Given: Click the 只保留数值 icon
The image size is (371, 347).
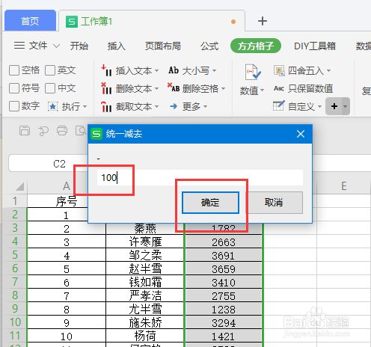Looking at the screenshot, I should point(279,88).
